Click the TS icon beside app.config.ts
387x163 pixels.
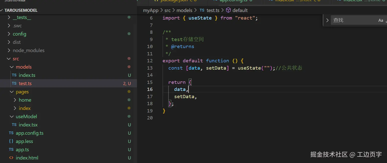point(11,133)
